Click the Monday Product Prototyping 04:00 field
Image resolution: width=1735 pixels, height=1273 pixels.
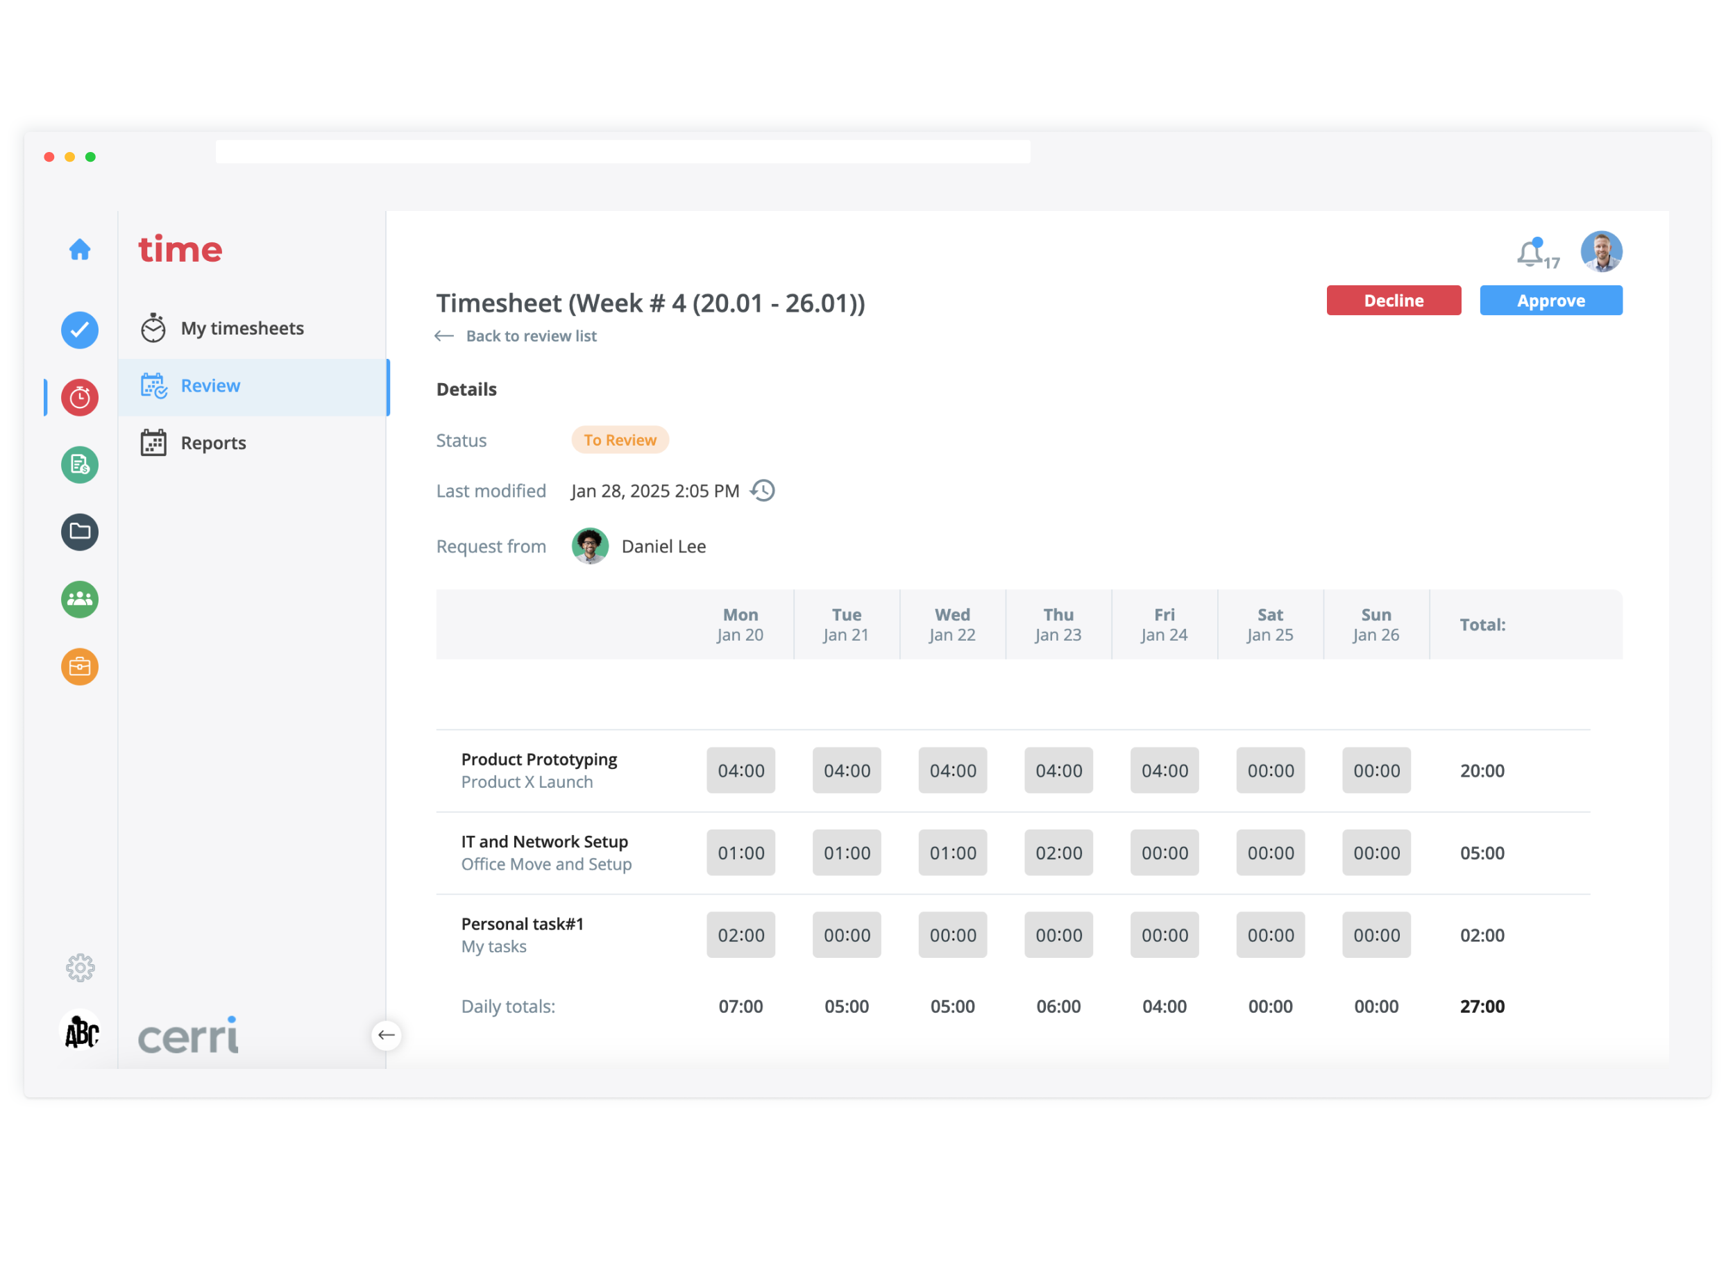click(740, 770)
